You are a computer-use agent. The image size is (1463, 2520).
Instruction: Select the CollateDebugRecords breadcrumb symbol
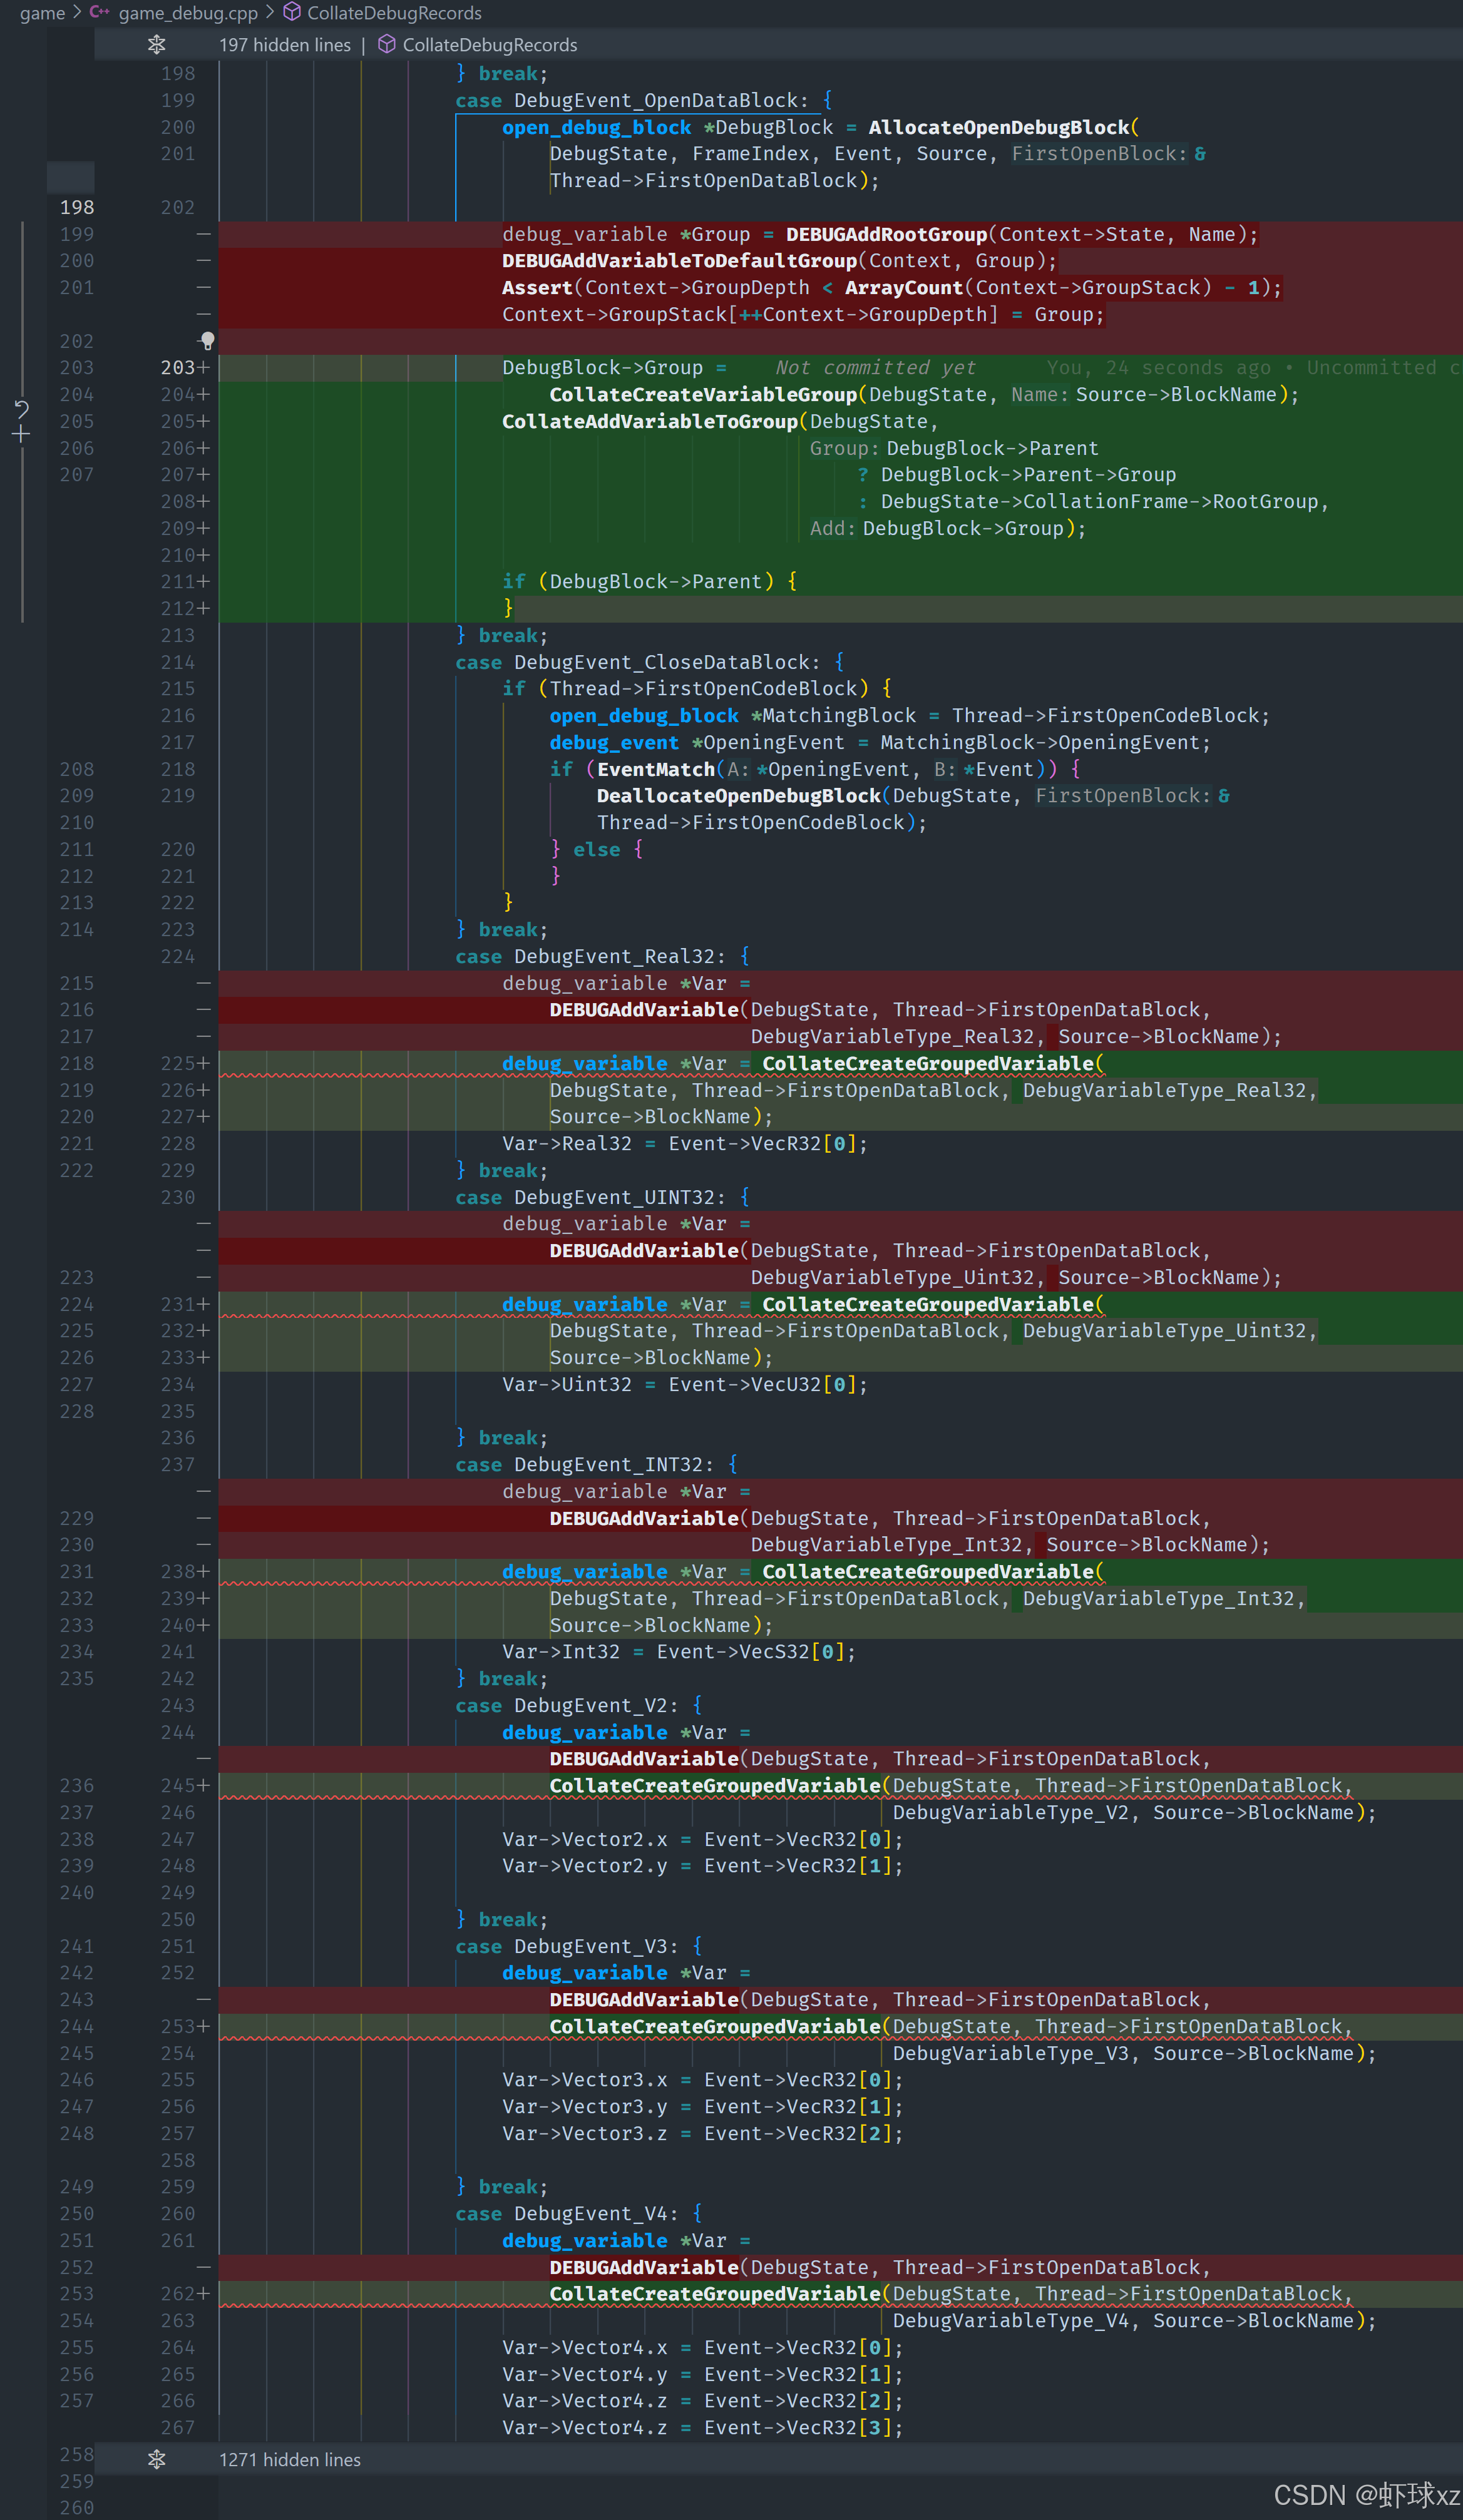tap(393, 12)
